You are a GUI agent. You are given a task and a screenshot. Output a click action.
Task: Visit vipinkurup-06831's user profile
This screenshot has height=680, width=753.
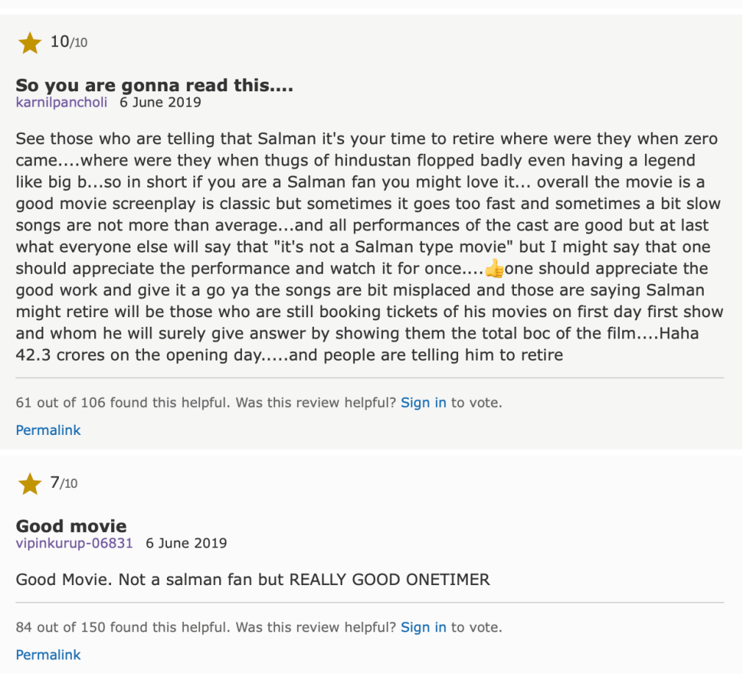[x=74, y=543]
